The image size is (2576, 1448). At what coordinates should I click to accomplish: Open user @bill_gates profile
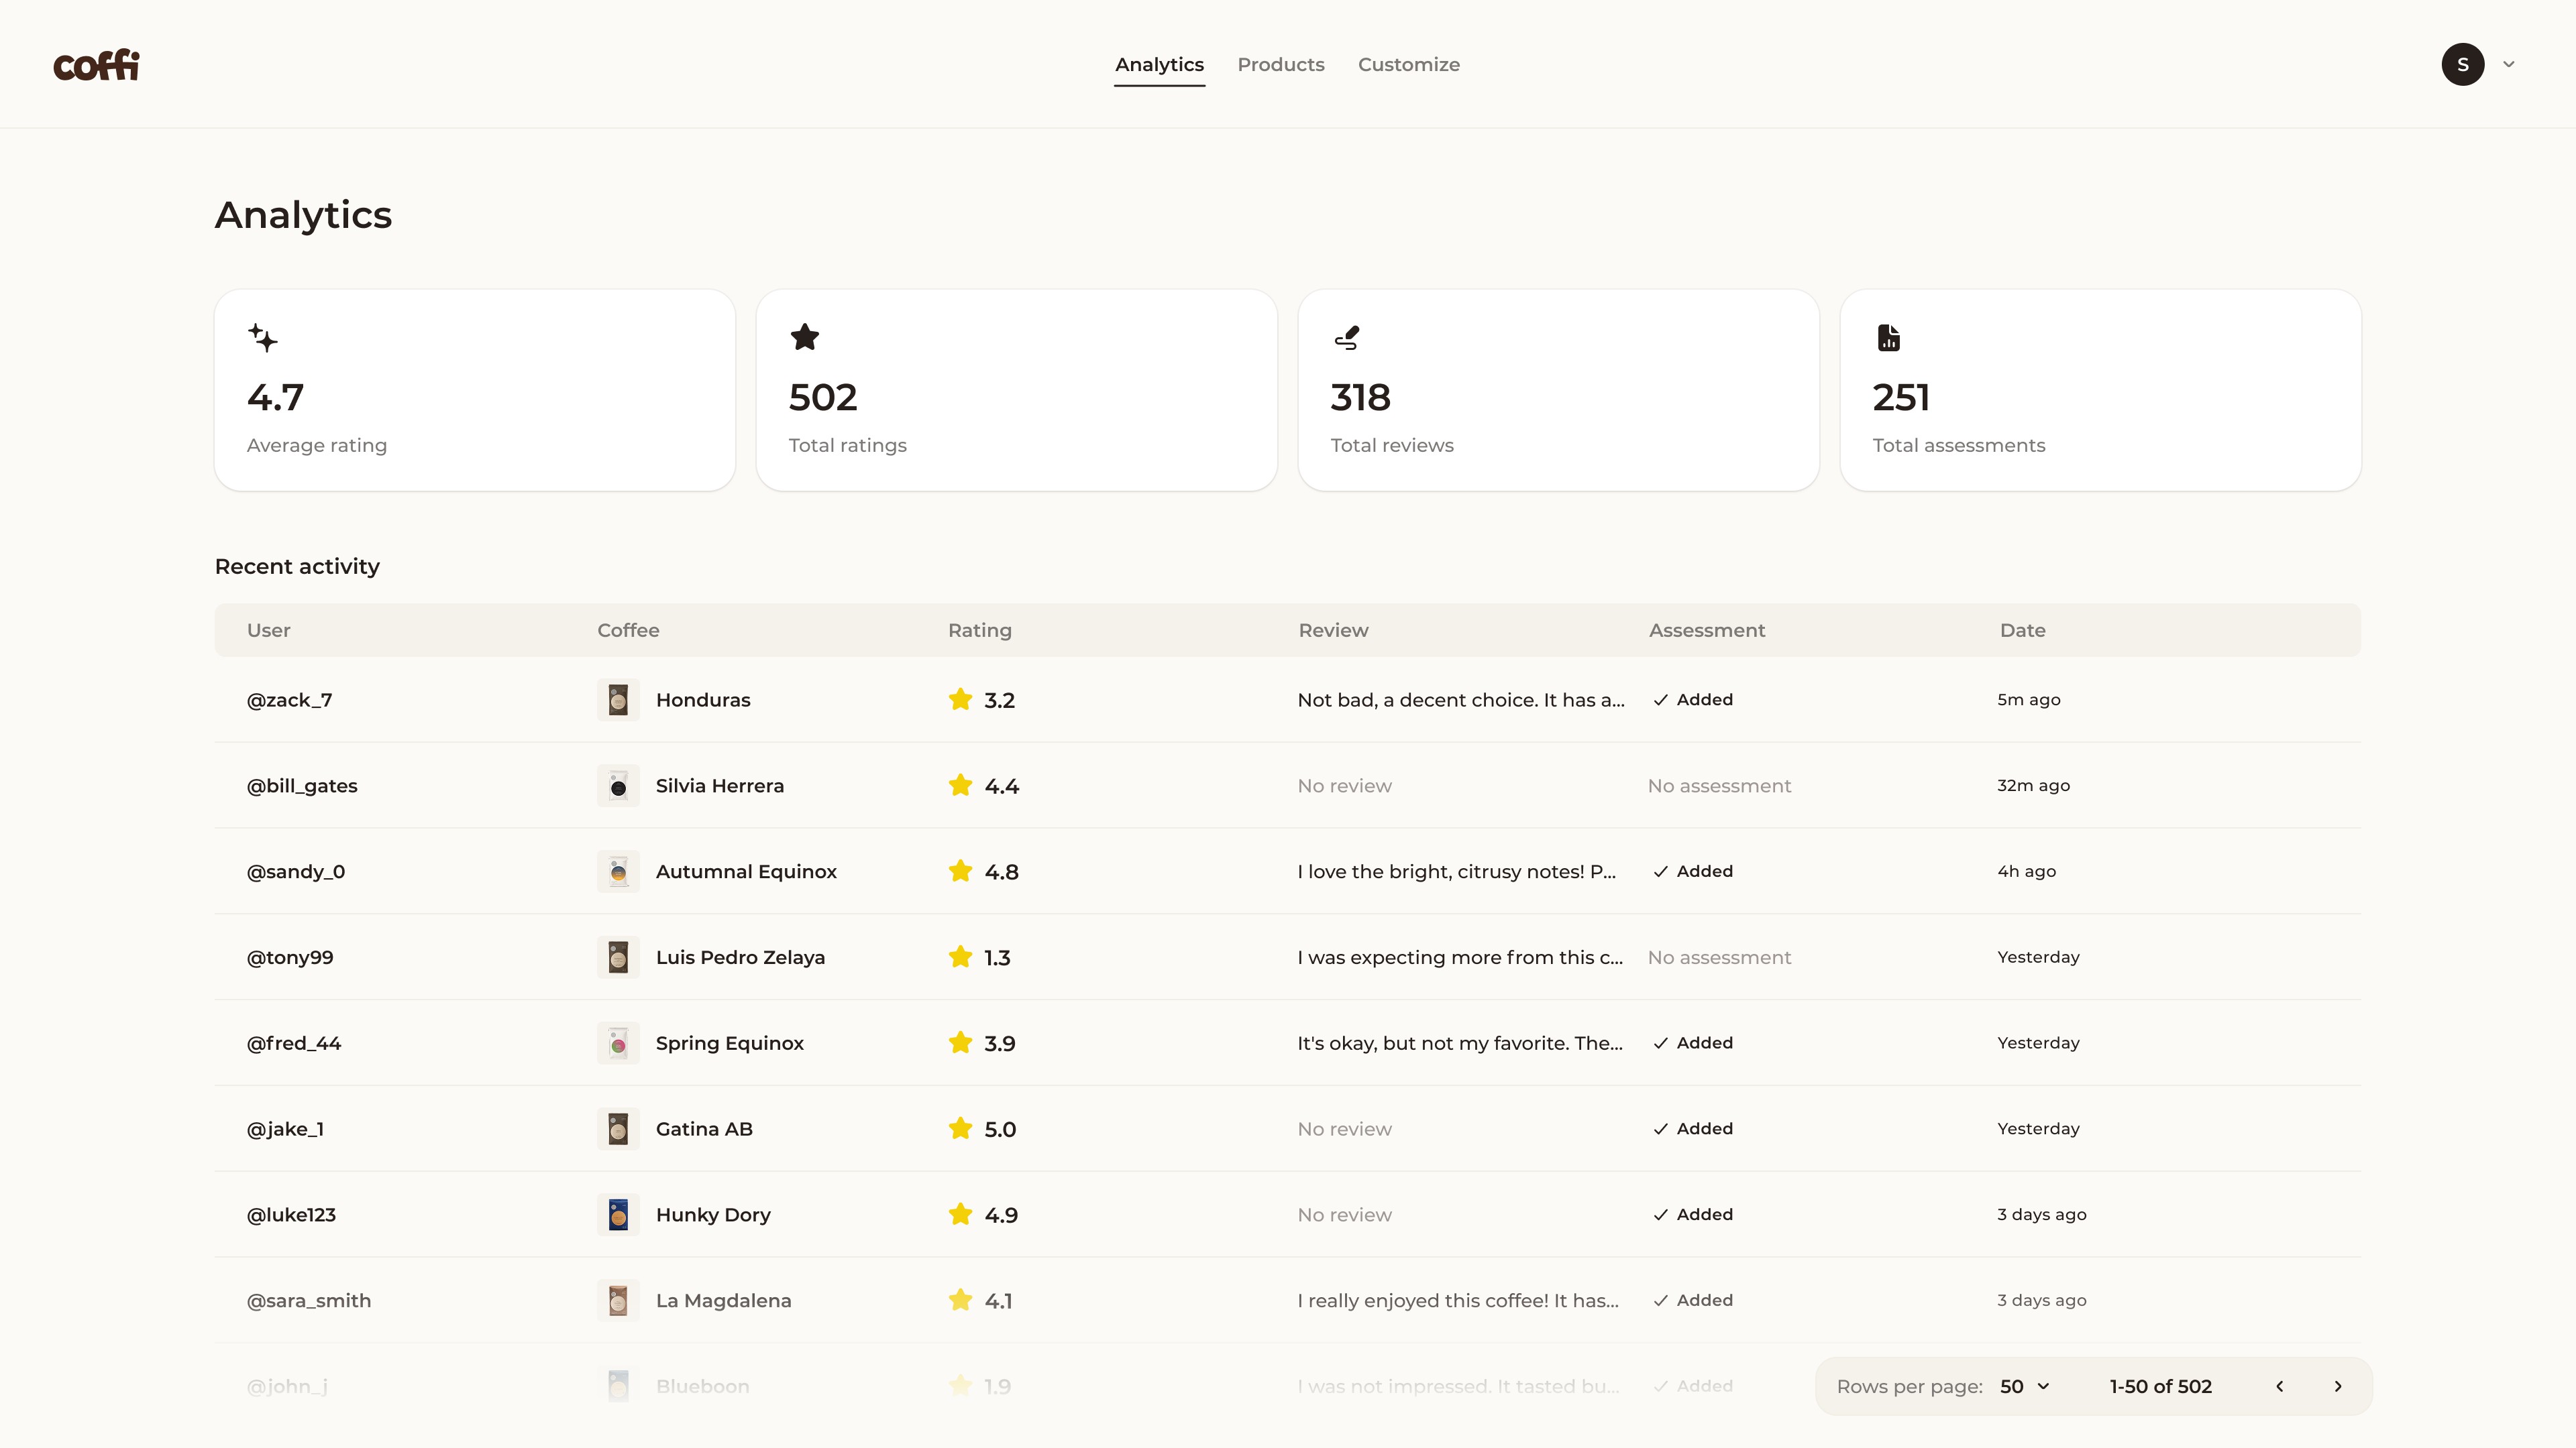tap(302, 786)
